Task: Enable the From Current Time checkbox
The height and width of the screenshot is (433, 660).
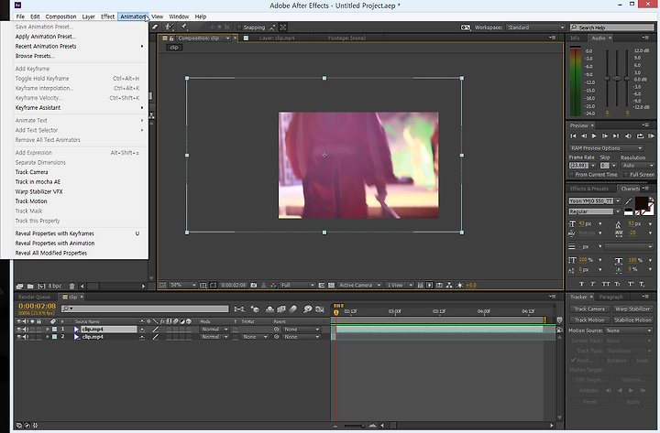Action: tap(572, 175)
